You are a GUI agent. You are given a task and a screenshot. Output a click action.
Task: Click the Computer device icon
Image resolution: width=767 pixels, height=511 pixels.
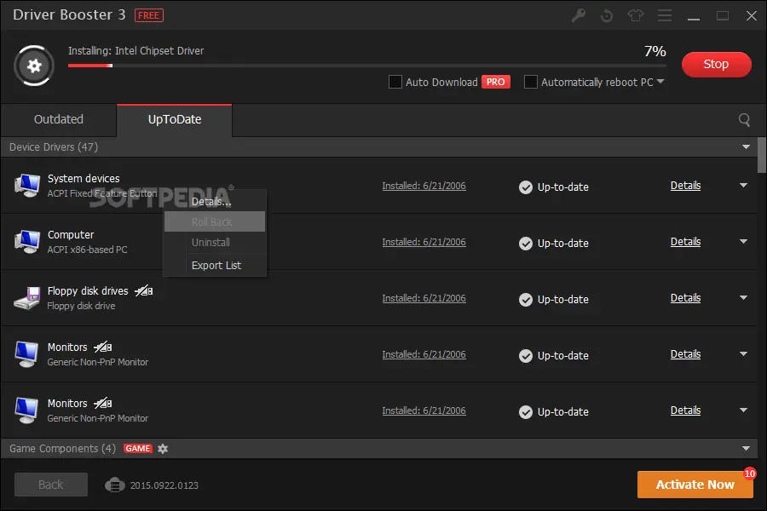[27, 242]
